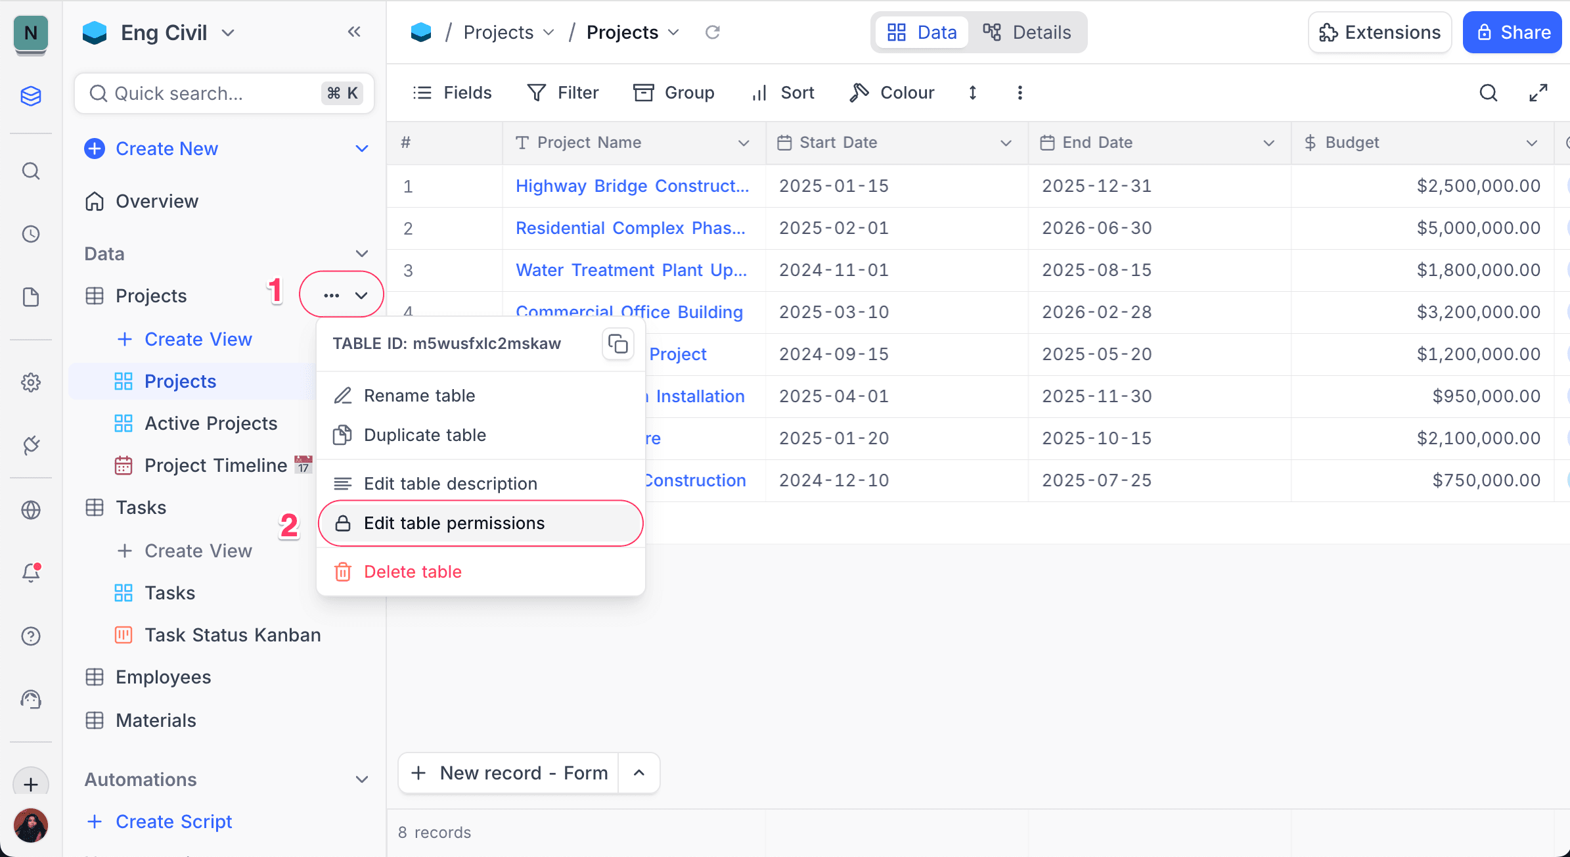Click the Share button
This screenshot has width=1570, height=857.
[x=1512, y=32]
